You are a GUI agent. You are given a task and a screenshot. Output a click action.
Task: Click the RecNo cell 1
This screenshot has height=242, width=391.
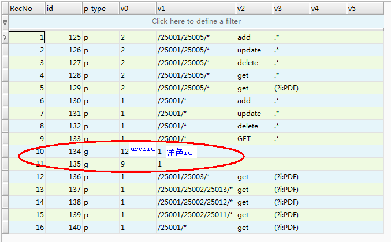pyautogui.click(x=27, y=37)
